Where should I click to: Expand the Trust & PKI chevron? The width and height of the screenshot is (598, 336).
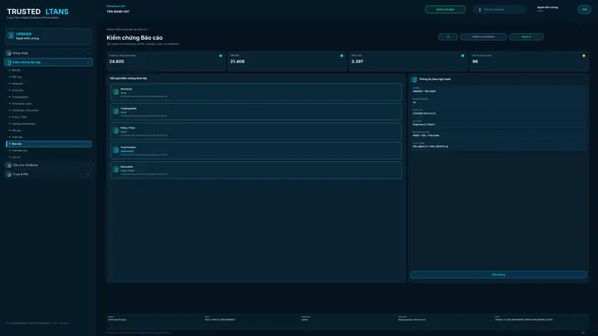pos(88,174)
